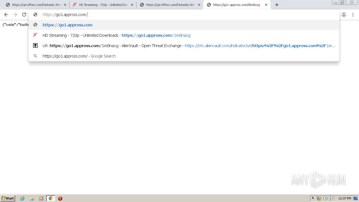Click red HD Streaming favicon in suggestions

point(35,35)
